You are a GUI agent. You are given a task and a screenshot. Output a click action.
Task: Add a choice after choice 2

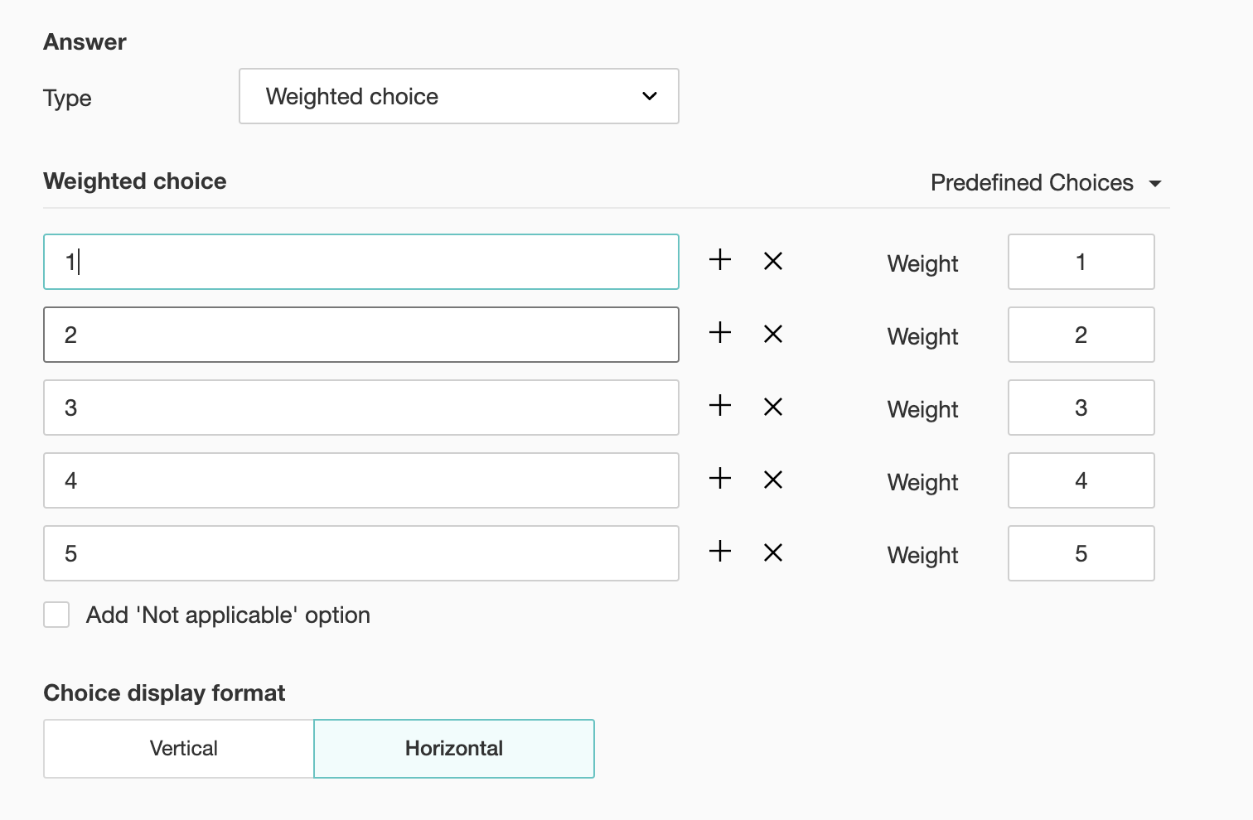click(720, 333)
